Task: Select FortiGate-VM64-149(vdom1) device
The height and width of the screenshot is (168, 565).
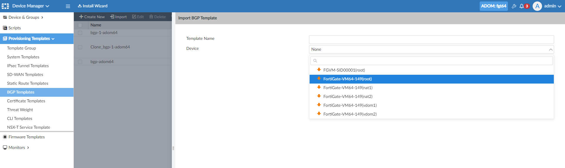Action: [x=431, y=105]
